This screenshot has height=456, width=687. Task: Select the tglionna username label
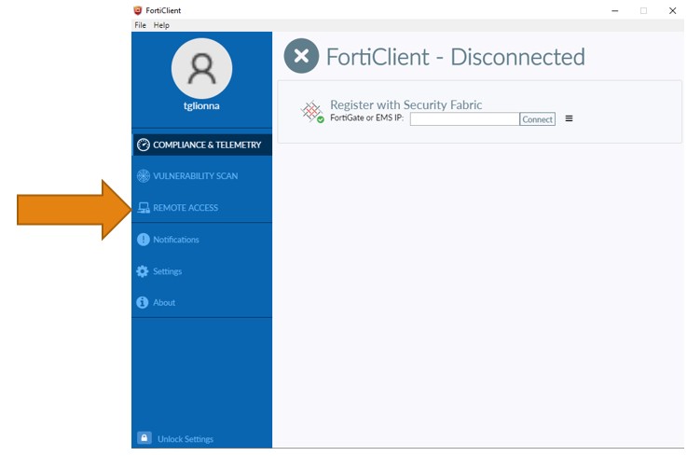coord(201,105)
